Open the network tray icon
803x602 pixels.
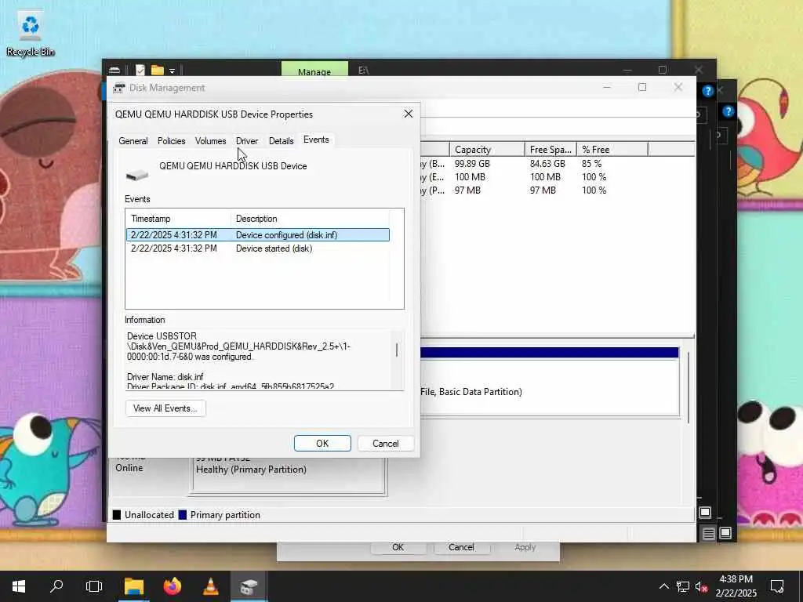coord(683,586)
